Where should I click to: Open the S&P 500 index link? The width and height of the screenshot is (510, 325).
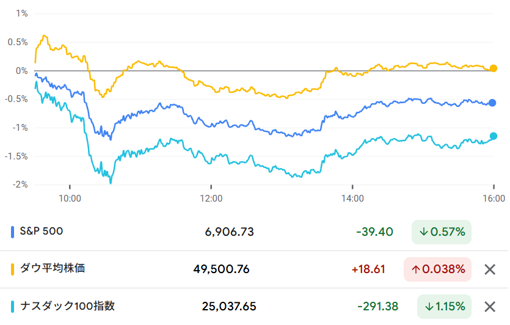pyautogui.click(x=42, y=232)
